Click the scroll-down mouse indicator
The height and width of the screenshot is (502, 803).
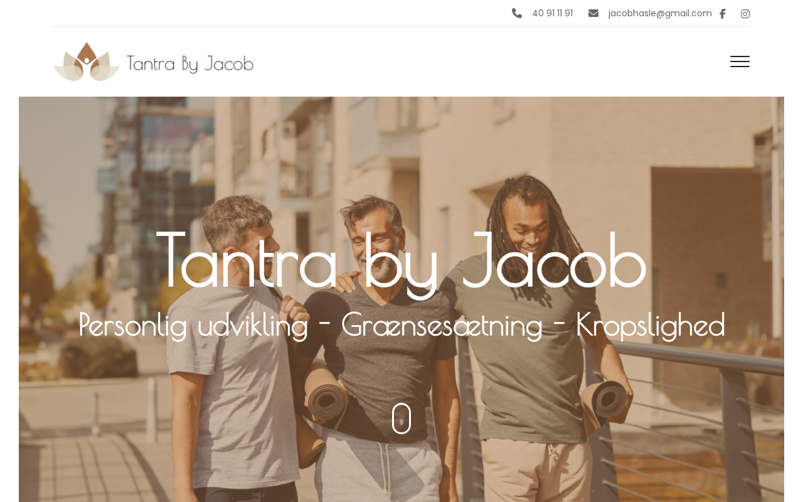click(x=401, y=419)
